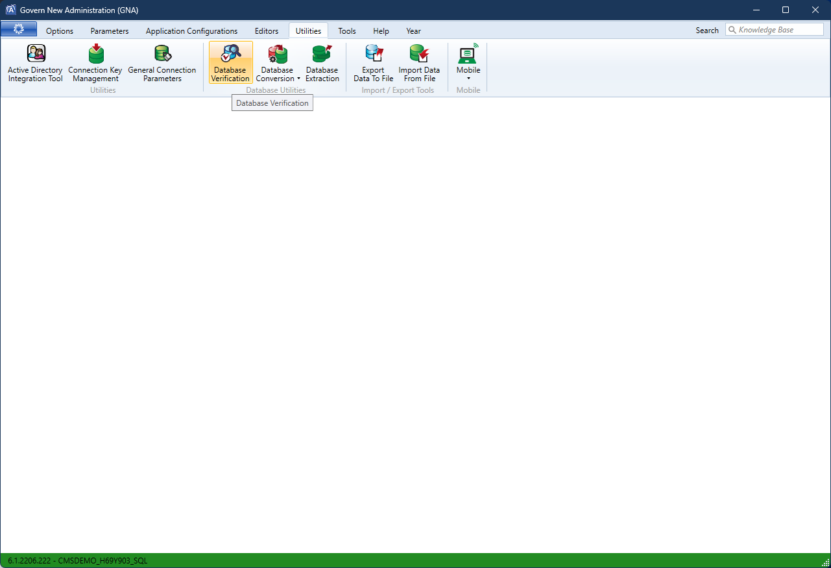Run the Database Verification tool
This screenshot has width=831, height=568.
coord(230,63)
